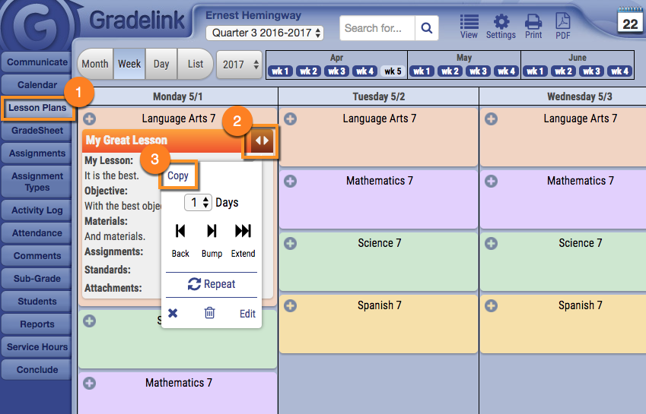This screenshot has height=414, width=646.
Task: Add lesson to Tuesday Mathematics 7
Action: click(291, 182)
